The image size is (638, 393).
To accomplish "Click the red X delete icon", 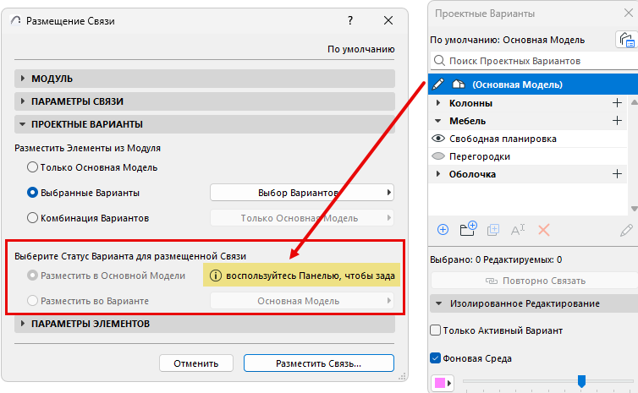I will tap(544, 229).
